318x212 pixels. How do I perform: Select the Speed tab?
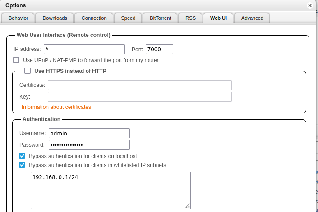(128, 18)
